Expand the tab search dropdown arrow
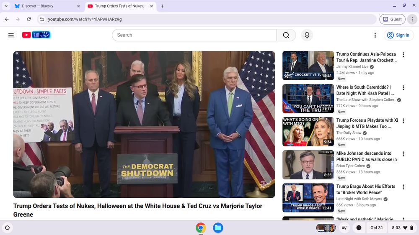 tap(6, 6)
